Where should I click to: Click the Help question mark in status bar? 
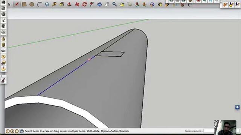pyautogui.click(x=22, y=131)
